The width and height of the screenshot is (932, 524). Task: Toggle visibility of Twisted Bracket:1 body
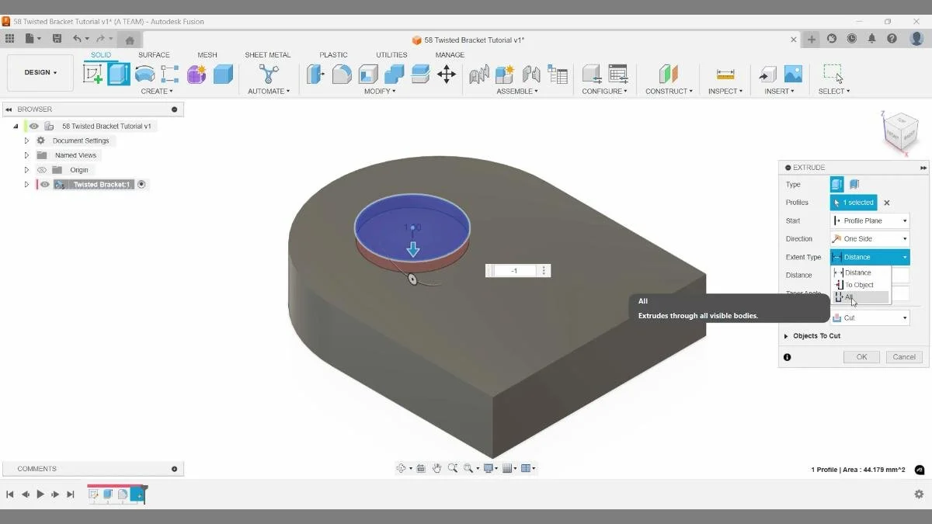pos(44,184)
